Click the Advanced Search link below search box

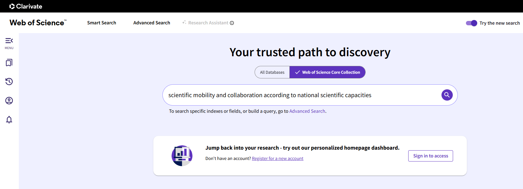point(307,111)
